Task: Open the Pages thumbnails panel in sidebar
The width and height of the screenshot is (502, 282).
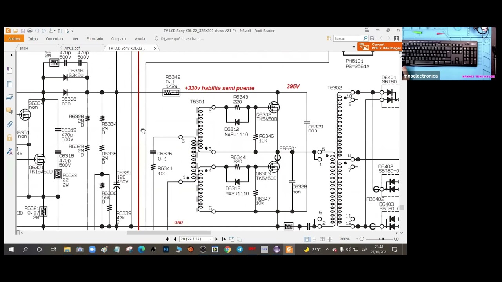Action: (9, 84)
